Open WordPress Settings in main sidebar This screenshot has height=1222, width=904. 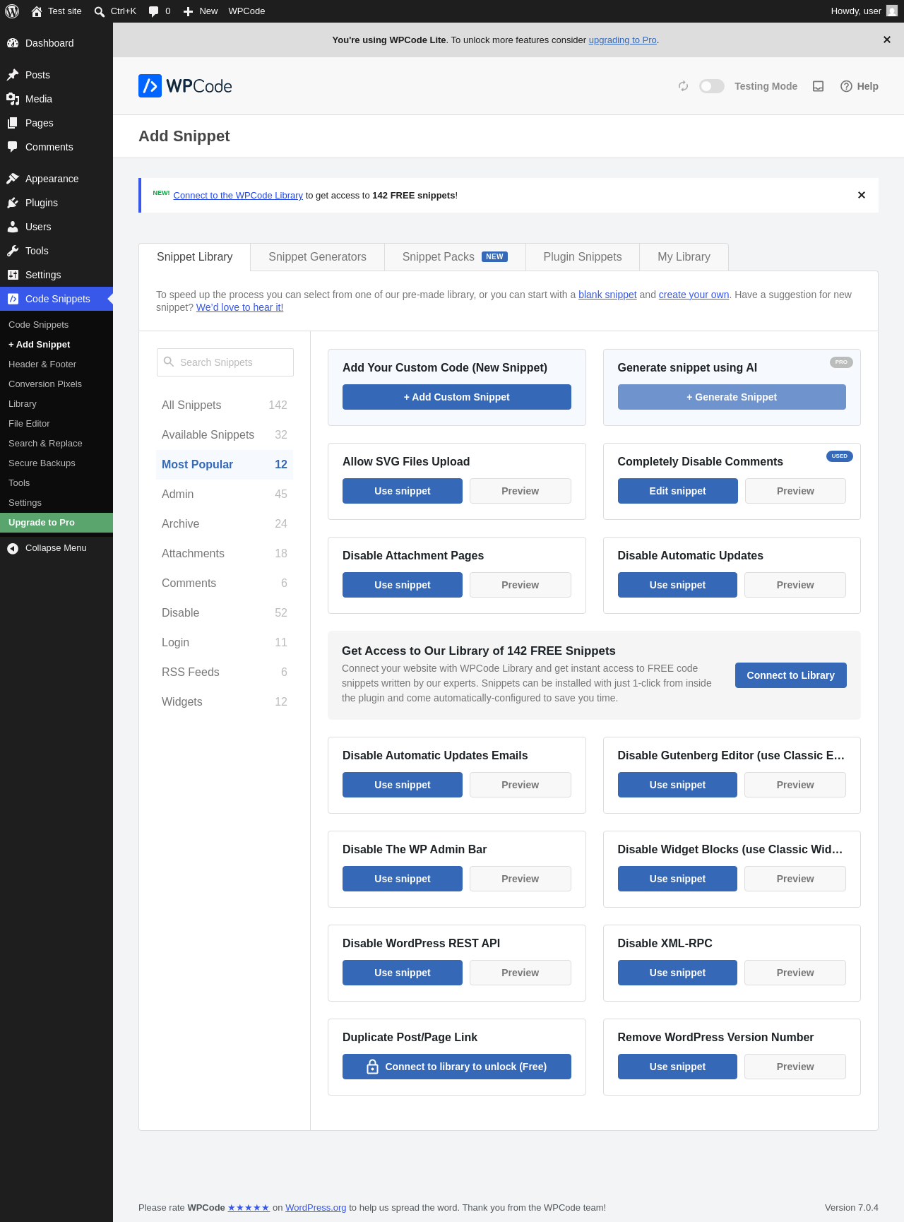[x=56, y=275]
